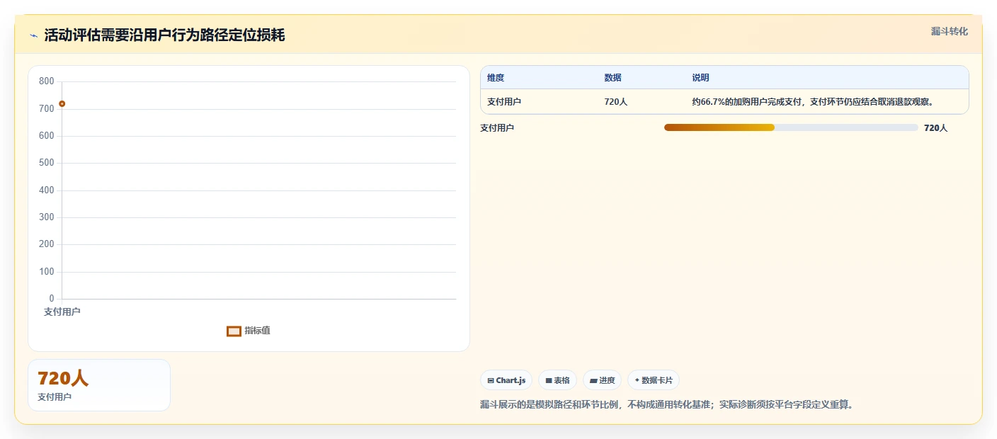
Task: Click the 支付用户 caption in the data card
Action: click(x=55, y=397)
